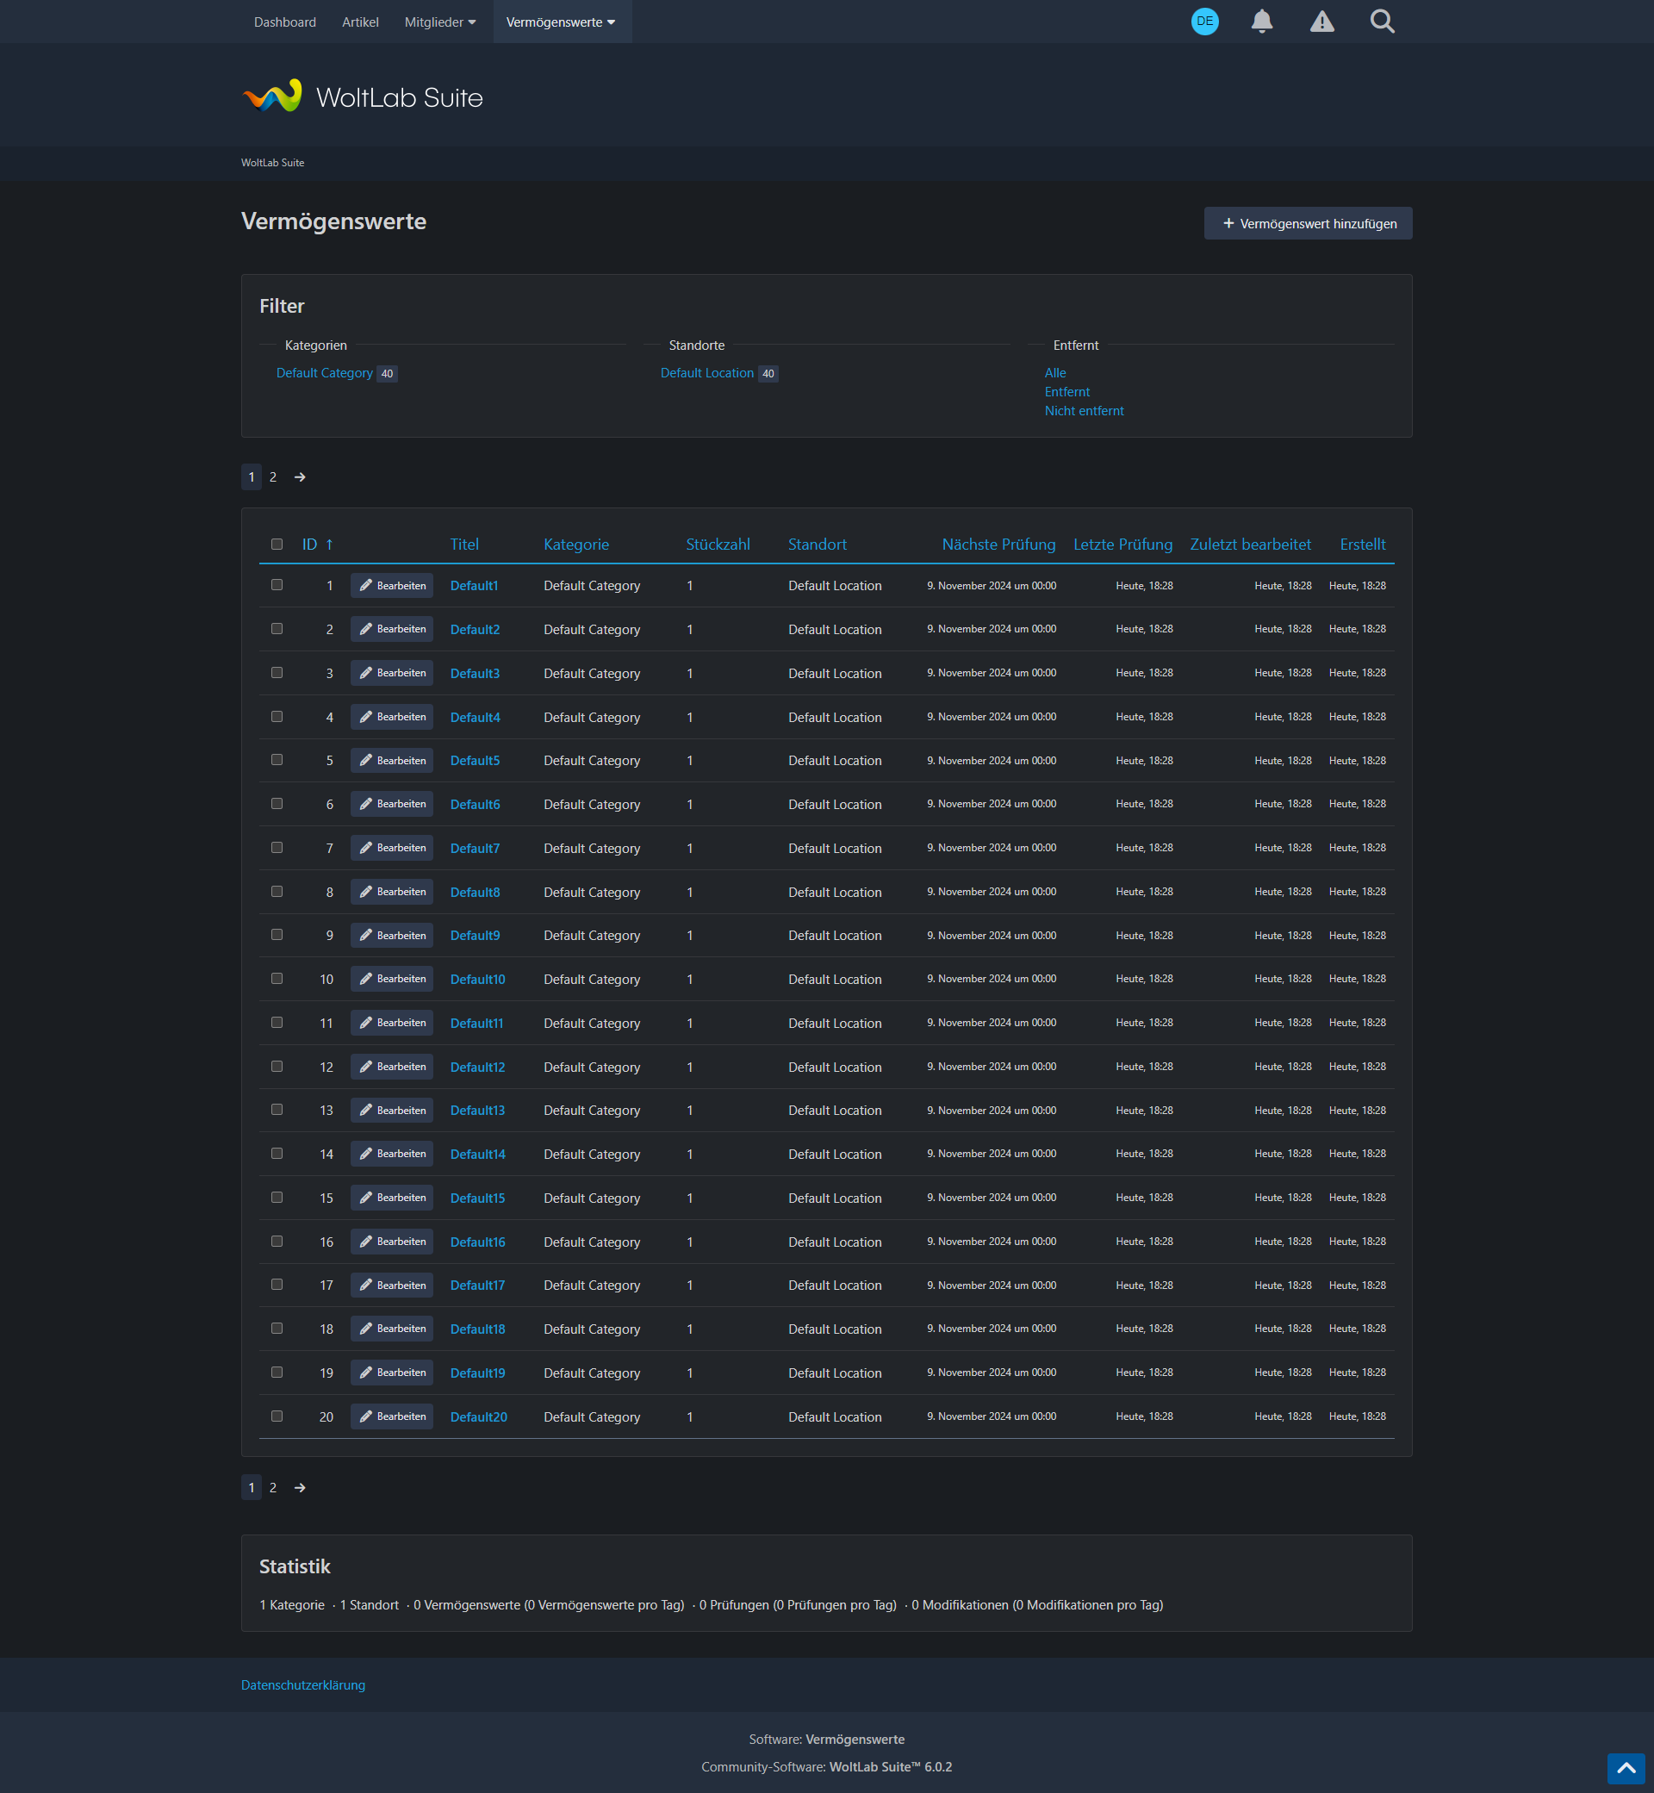Image resolution: width=1654 pixels, height=1793 pixels.
Task: Open the warning triangle moderation icon
Action: (1322, 22)
